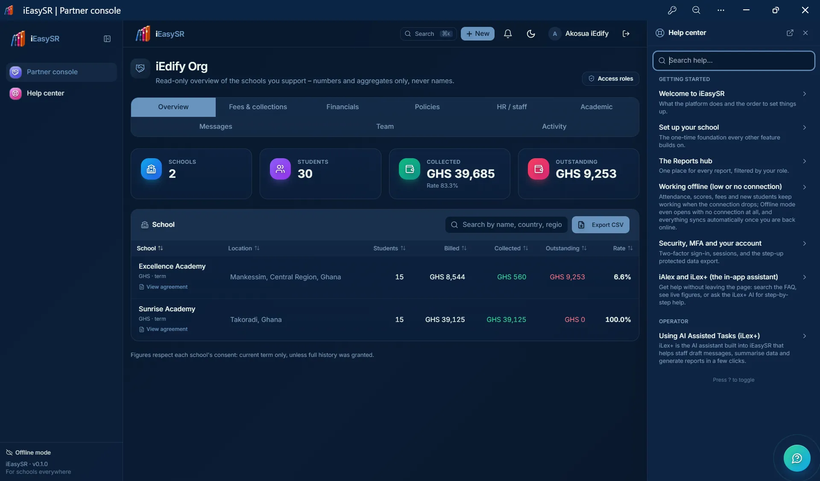Sort the table by Outstanding column

click(x=566, y=248)
